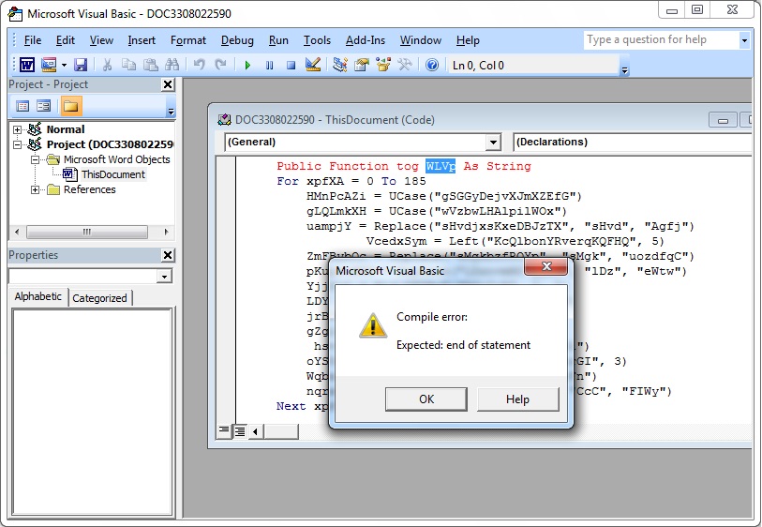Click the Reset stop square icon
The image size is (762, 527).
pos(291,65)
